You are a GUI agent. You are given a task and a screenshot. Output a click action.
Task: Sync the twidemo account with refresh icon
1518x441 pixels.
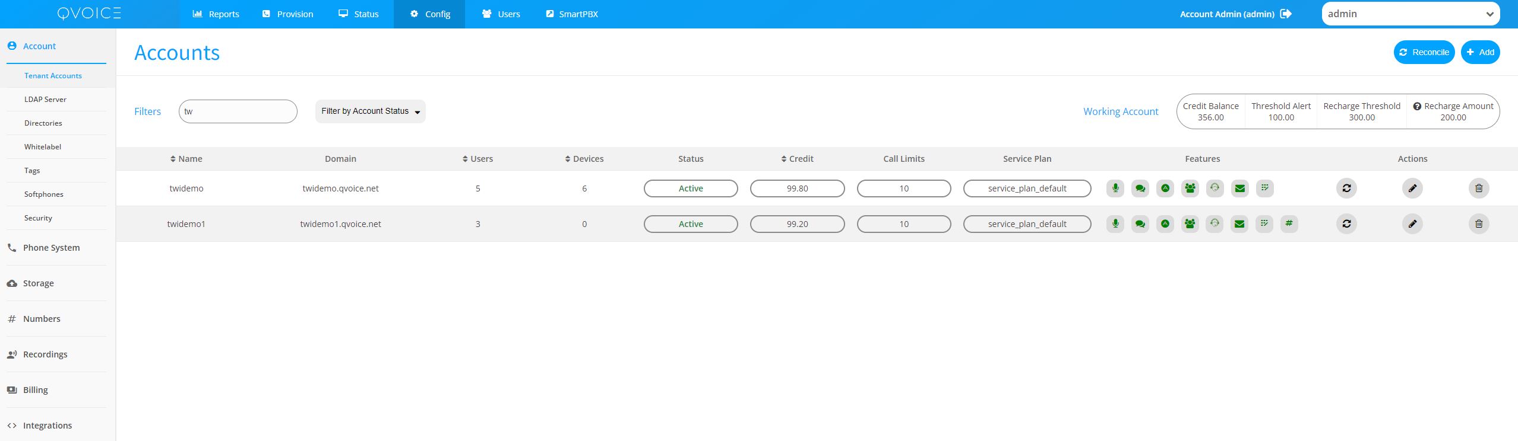1346,188
